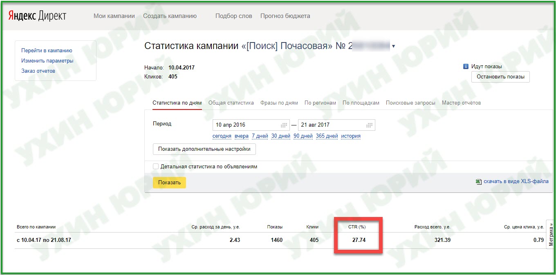Viewport: 556px width, 275px height.
Task: Switch to По регионам tab
Action: (x=320, y=103)
